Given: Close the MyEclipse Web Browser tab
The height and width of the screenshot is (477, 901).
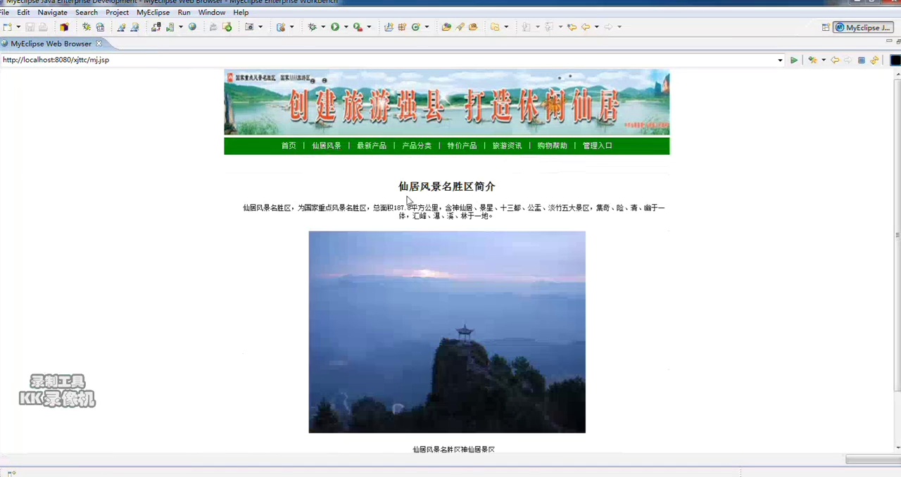Looking at the screenshot, I should pyautogui.click(x=99, y=44).
